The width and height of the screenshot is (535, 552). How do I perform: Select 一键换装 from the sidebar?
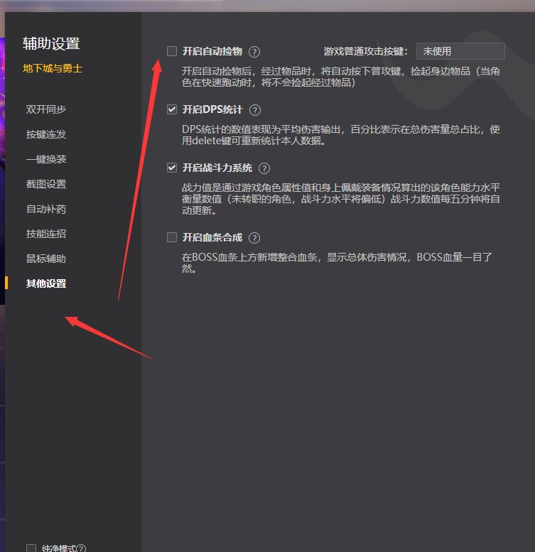46,159
